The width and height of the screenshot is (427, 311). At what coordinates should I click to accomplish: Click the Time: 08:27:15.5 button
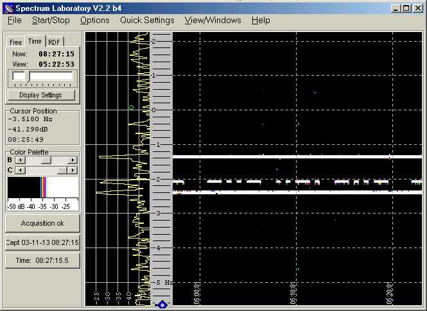(x=42, y=260)
